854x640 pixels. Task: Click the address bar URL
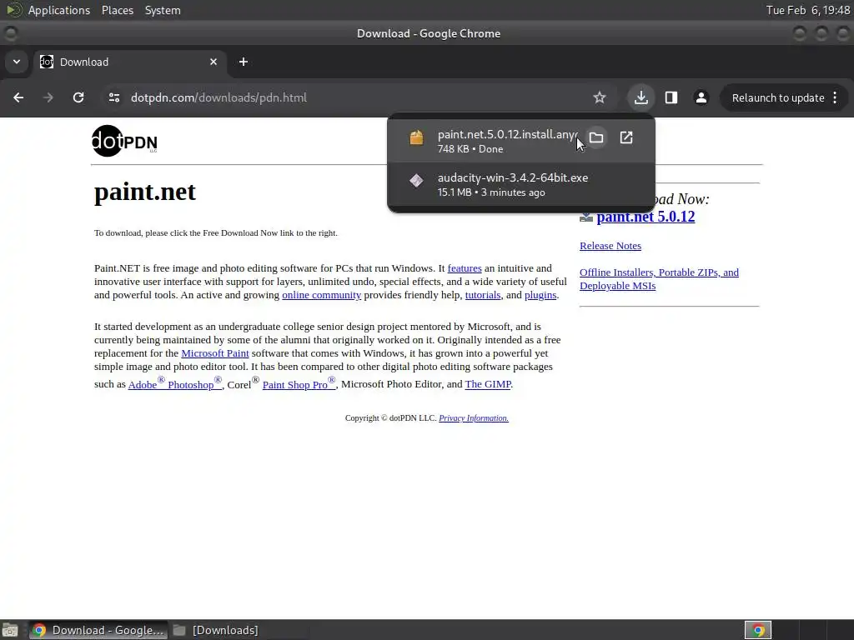pos(219,97)
